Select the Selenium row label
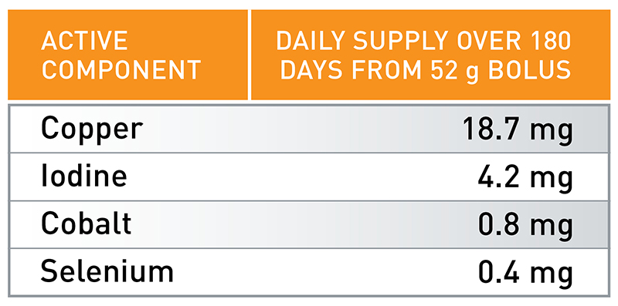Viewport: 618px width, 306px height. (x=107, y=272)
